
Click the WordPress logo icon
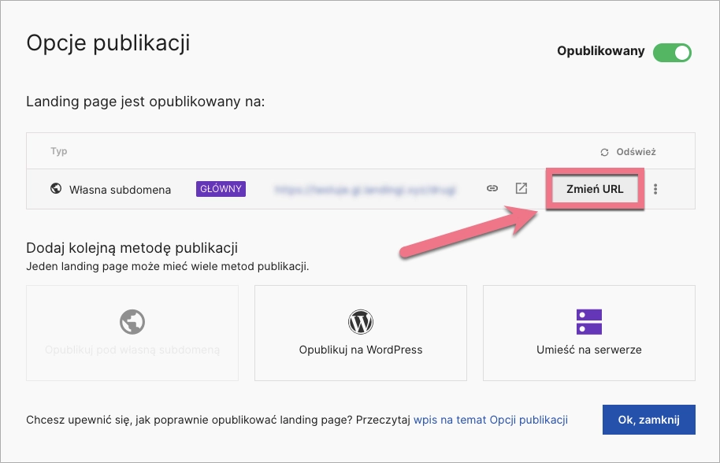click(361, 321)
